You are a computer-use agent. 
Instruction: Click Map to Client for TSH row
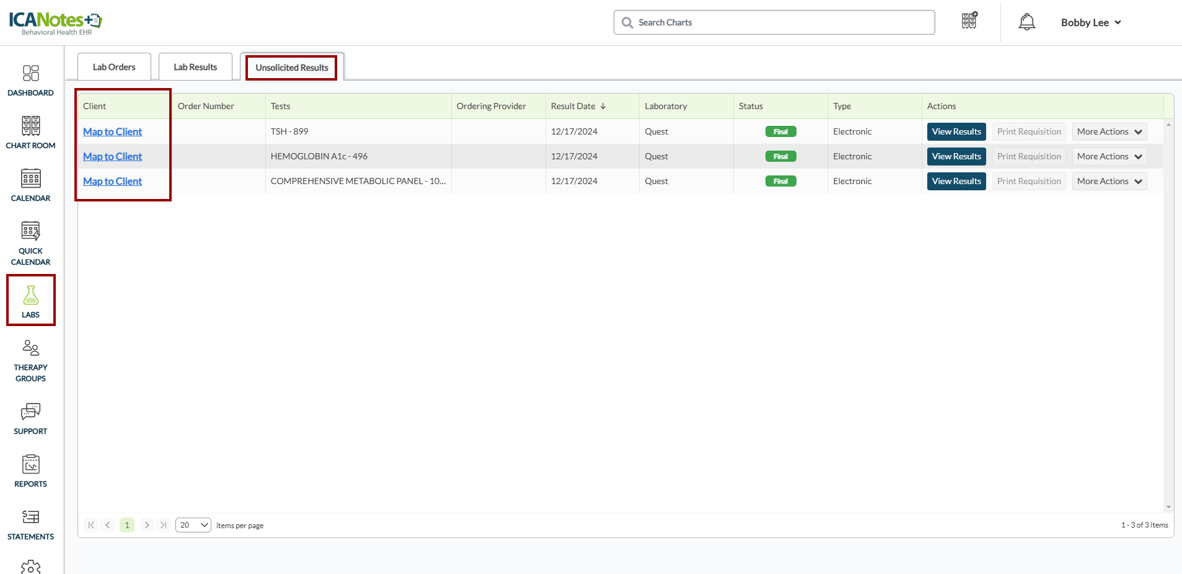click(x=112, y=131)
